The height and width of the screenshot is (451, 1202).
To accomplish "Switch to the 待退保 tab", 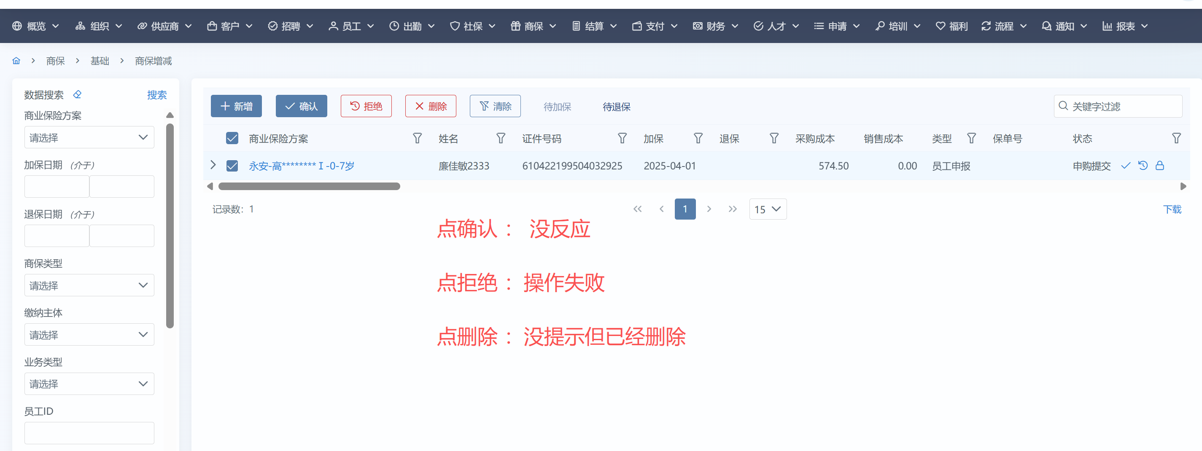I will pyautogui.click(x=617, y=107).
